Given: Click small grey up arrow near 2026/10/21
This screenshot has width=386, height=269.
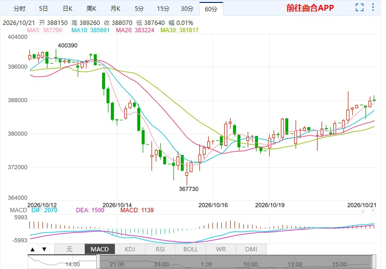Looking at the screenshot, I should pyautogui.click(x=363, y=211).
